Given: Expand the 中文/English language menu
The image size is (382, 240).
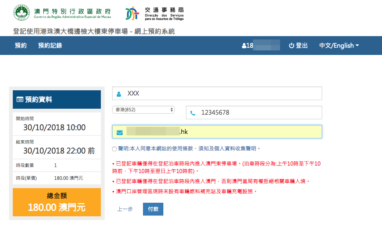Looking at the screenshot, I should 339,46.
